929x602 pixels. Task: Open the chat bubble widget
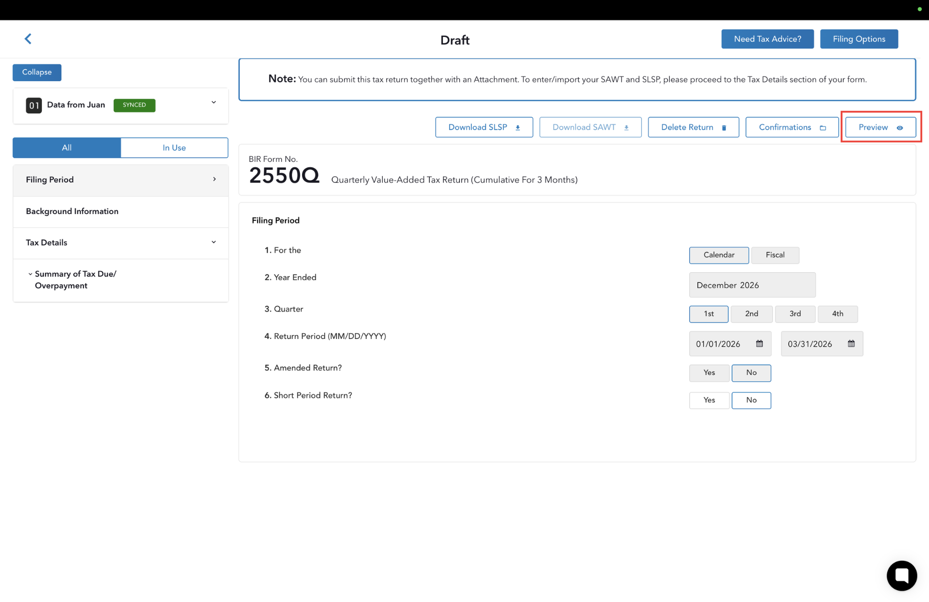pos(902,575)
